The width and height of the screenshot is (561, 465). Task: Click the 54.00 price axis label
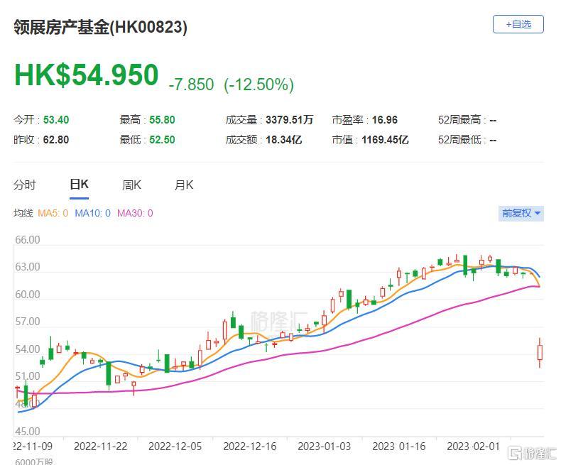[x=28, y=349]
